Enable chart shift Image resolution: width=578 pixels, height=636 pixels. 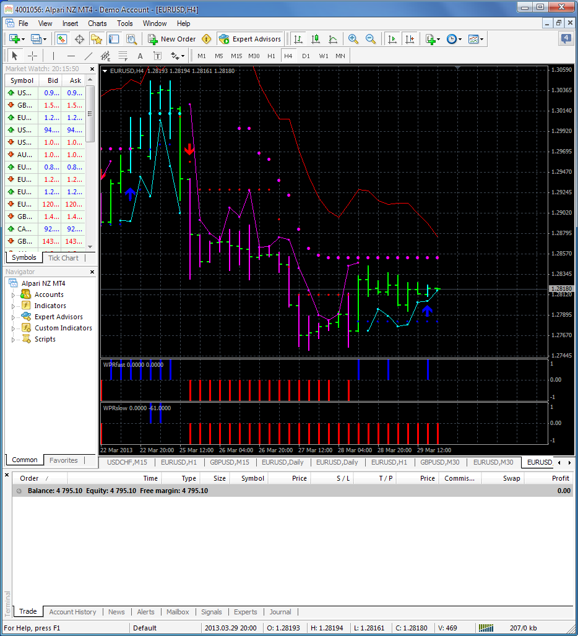(x=410, y=38)
